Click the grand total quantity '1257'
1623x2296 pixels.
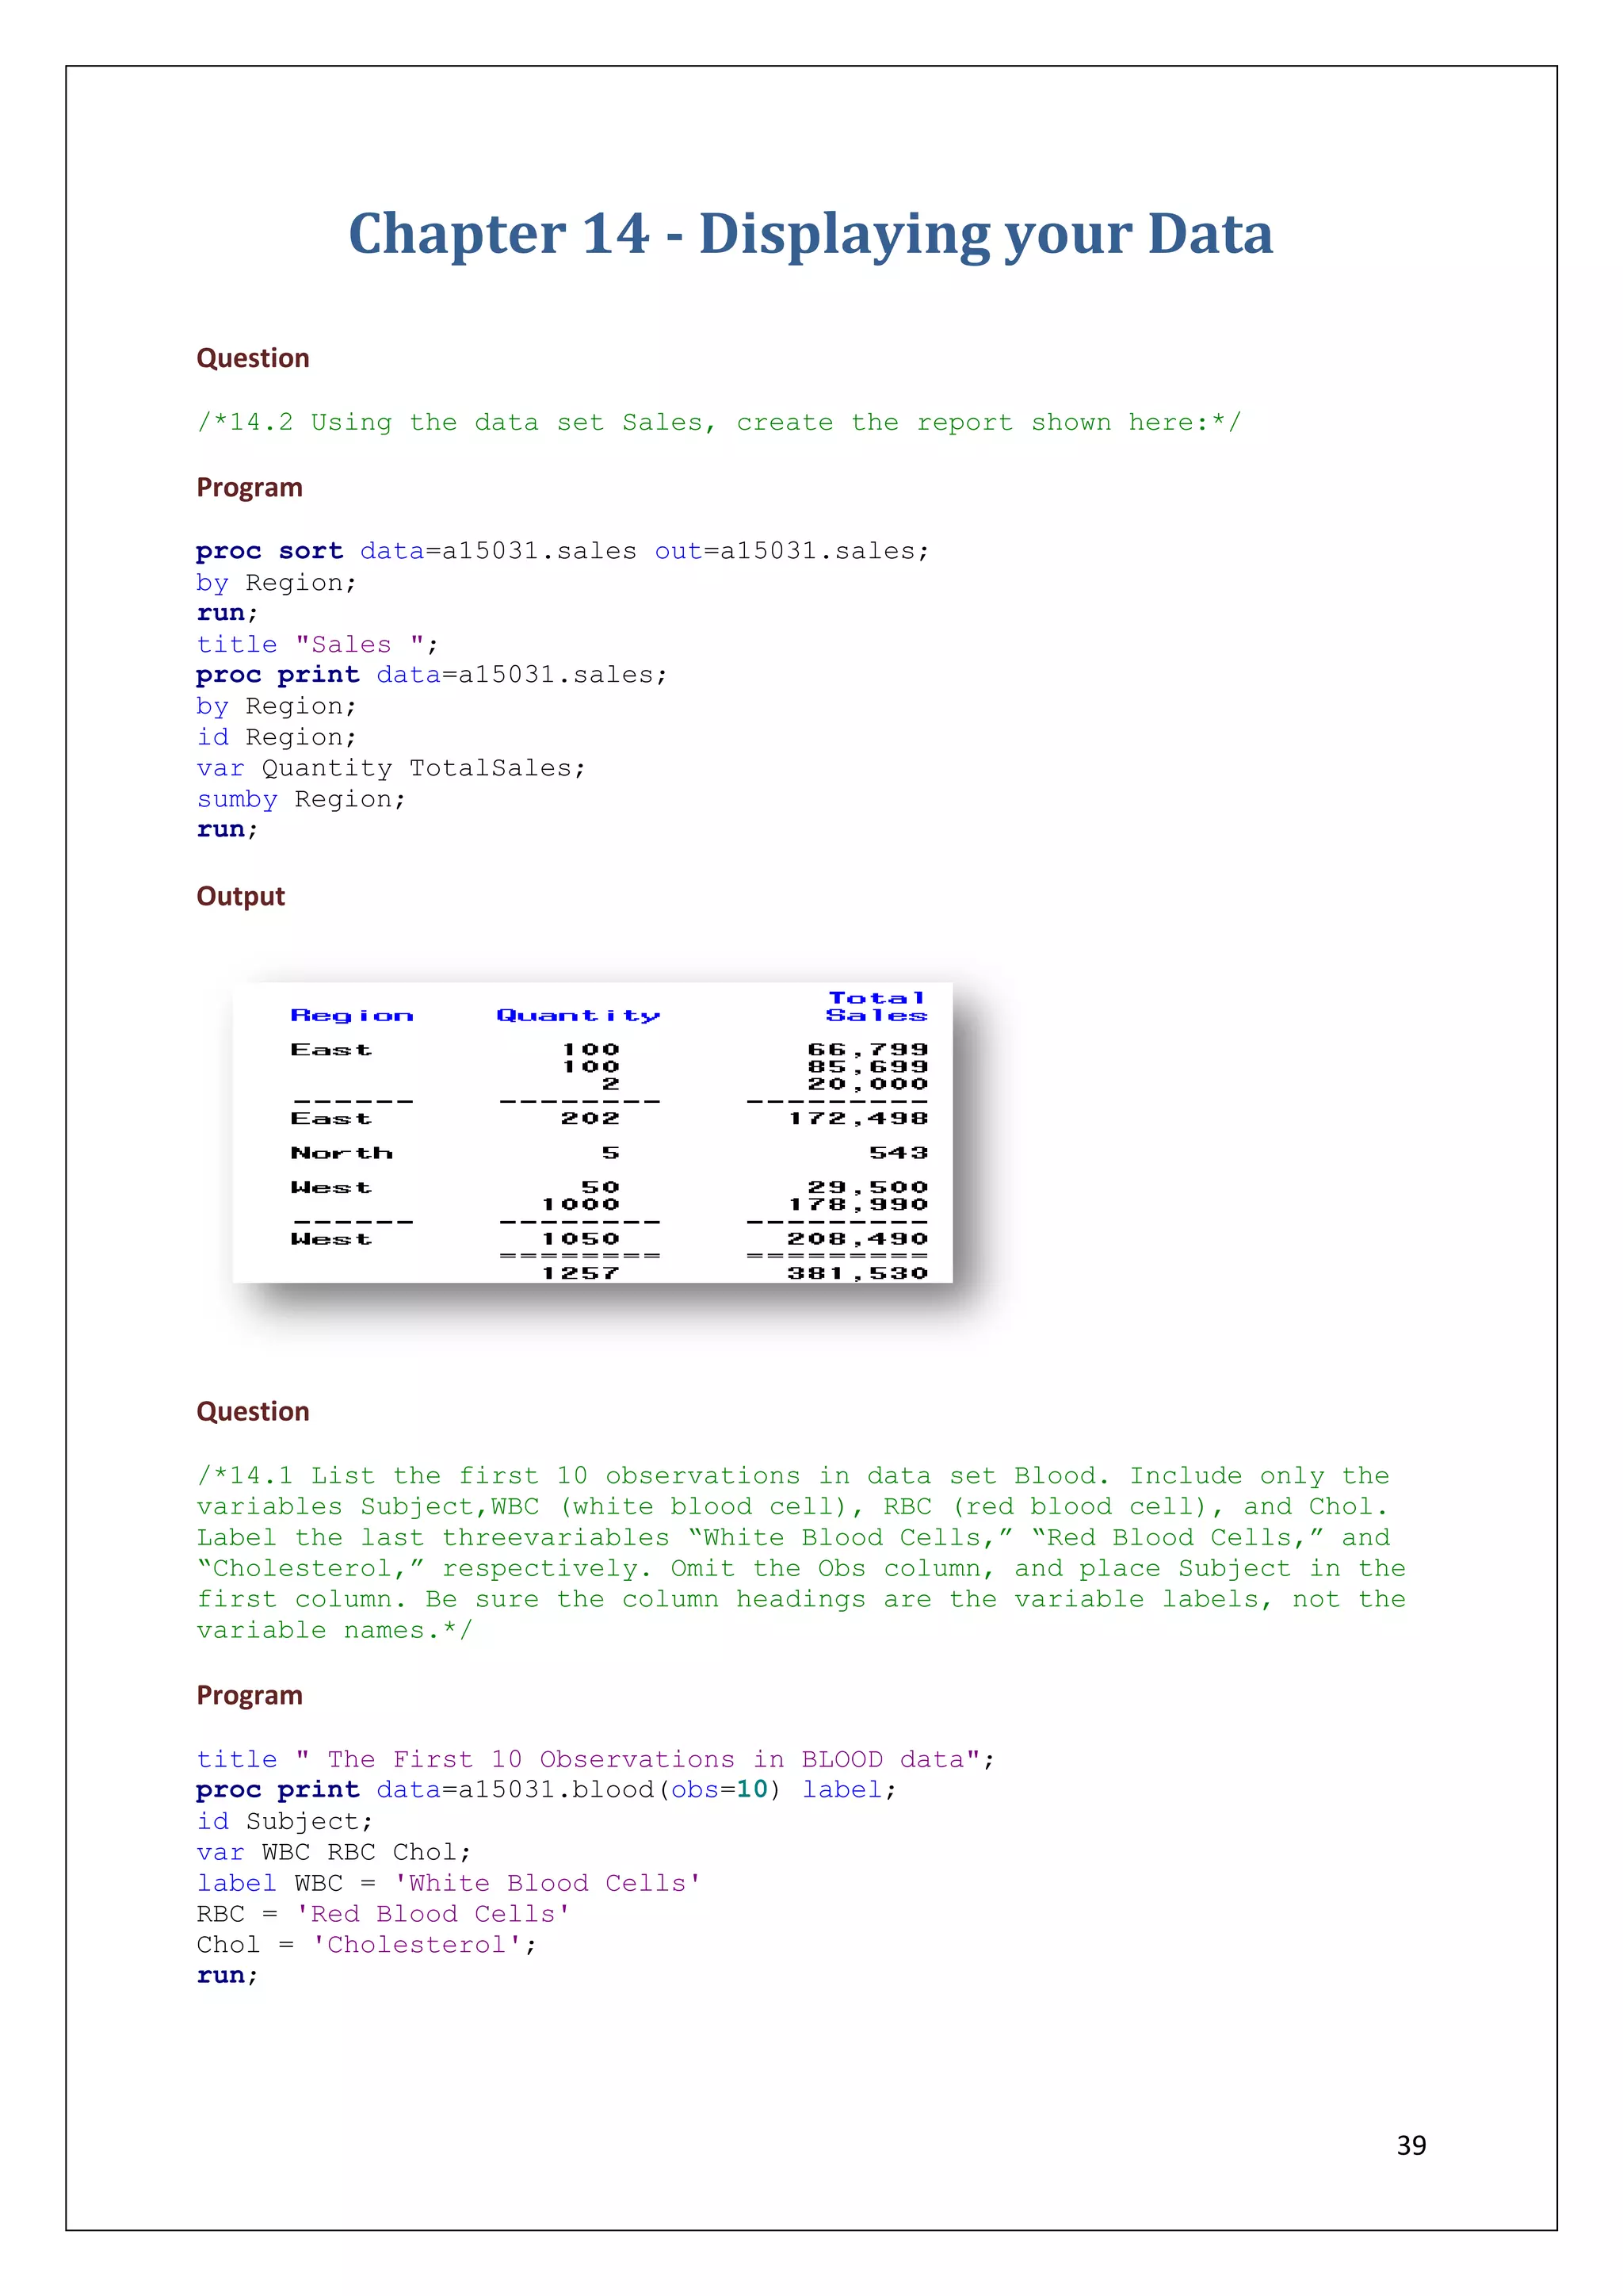[581, 1273]
